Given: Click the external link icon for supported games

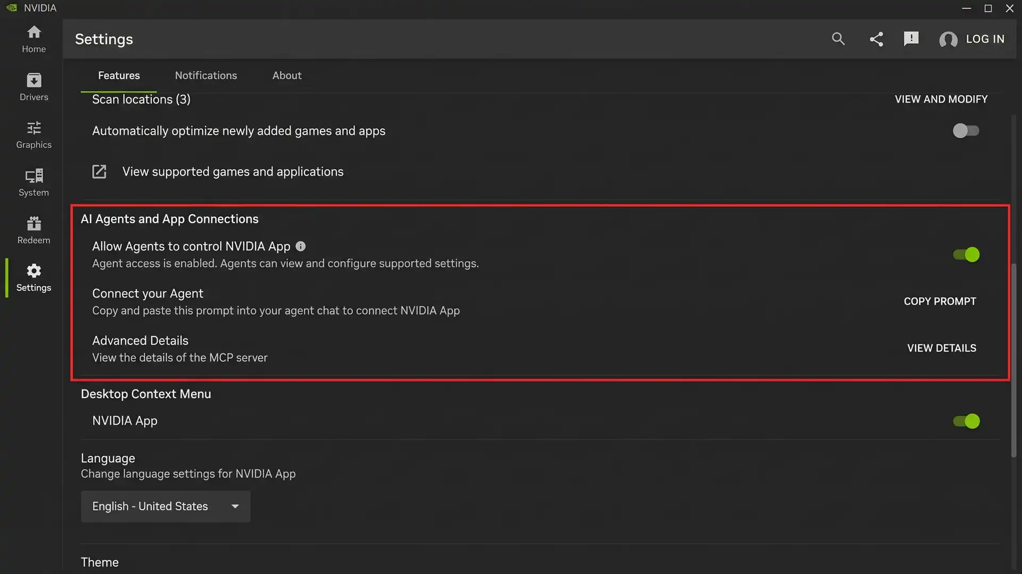Looking at the screenshot, I should pos(100,172).
